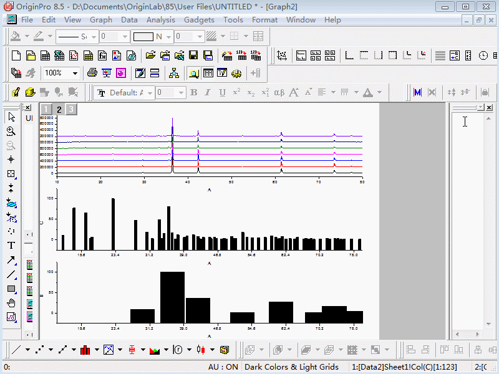Image resolution: width=499 pixels, height=374 pixels.
Task: Expand the line style dropdown
Action: coord(92,37)
